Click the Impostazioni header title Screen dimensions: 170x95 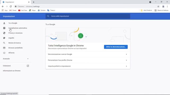9,16
